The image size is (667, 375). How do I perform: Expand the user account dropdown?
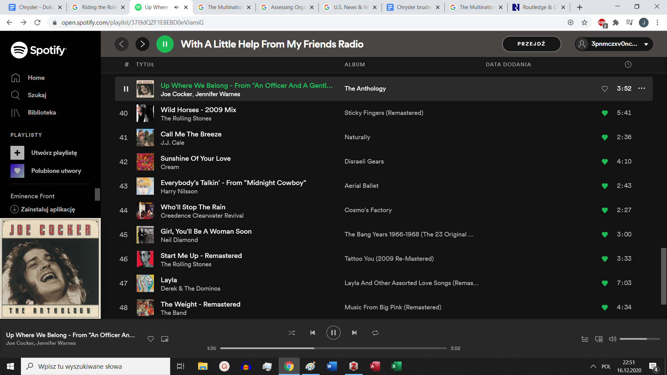(x=646, y=44)
